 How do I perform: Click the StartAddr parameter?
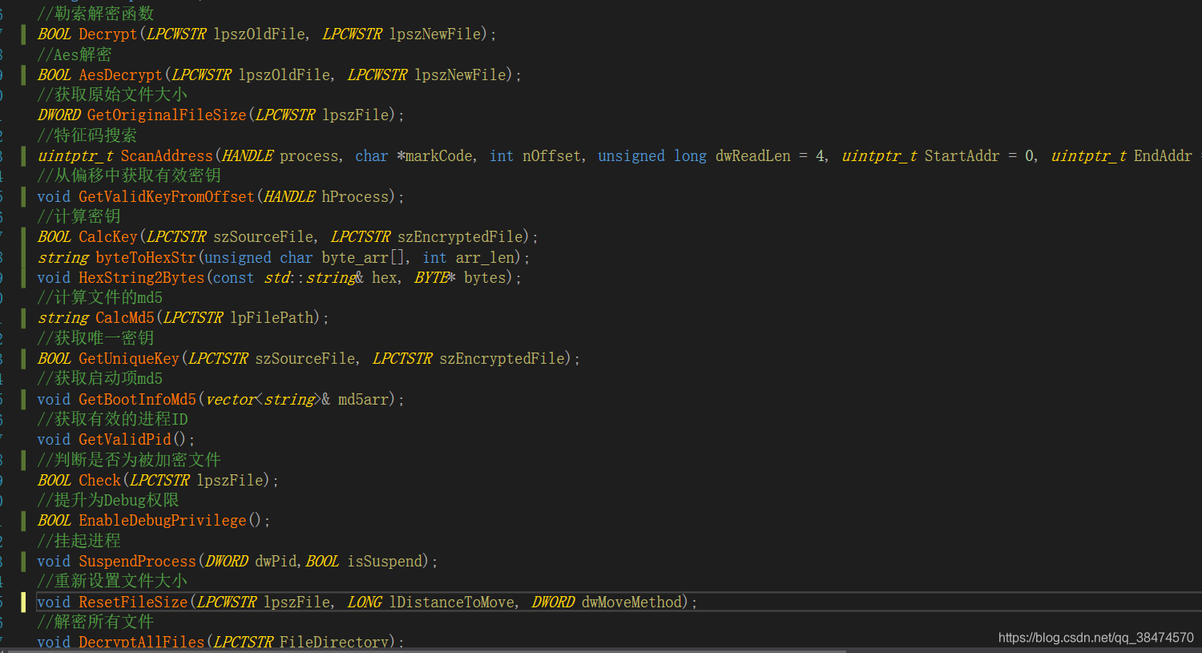tap(962, 156)
